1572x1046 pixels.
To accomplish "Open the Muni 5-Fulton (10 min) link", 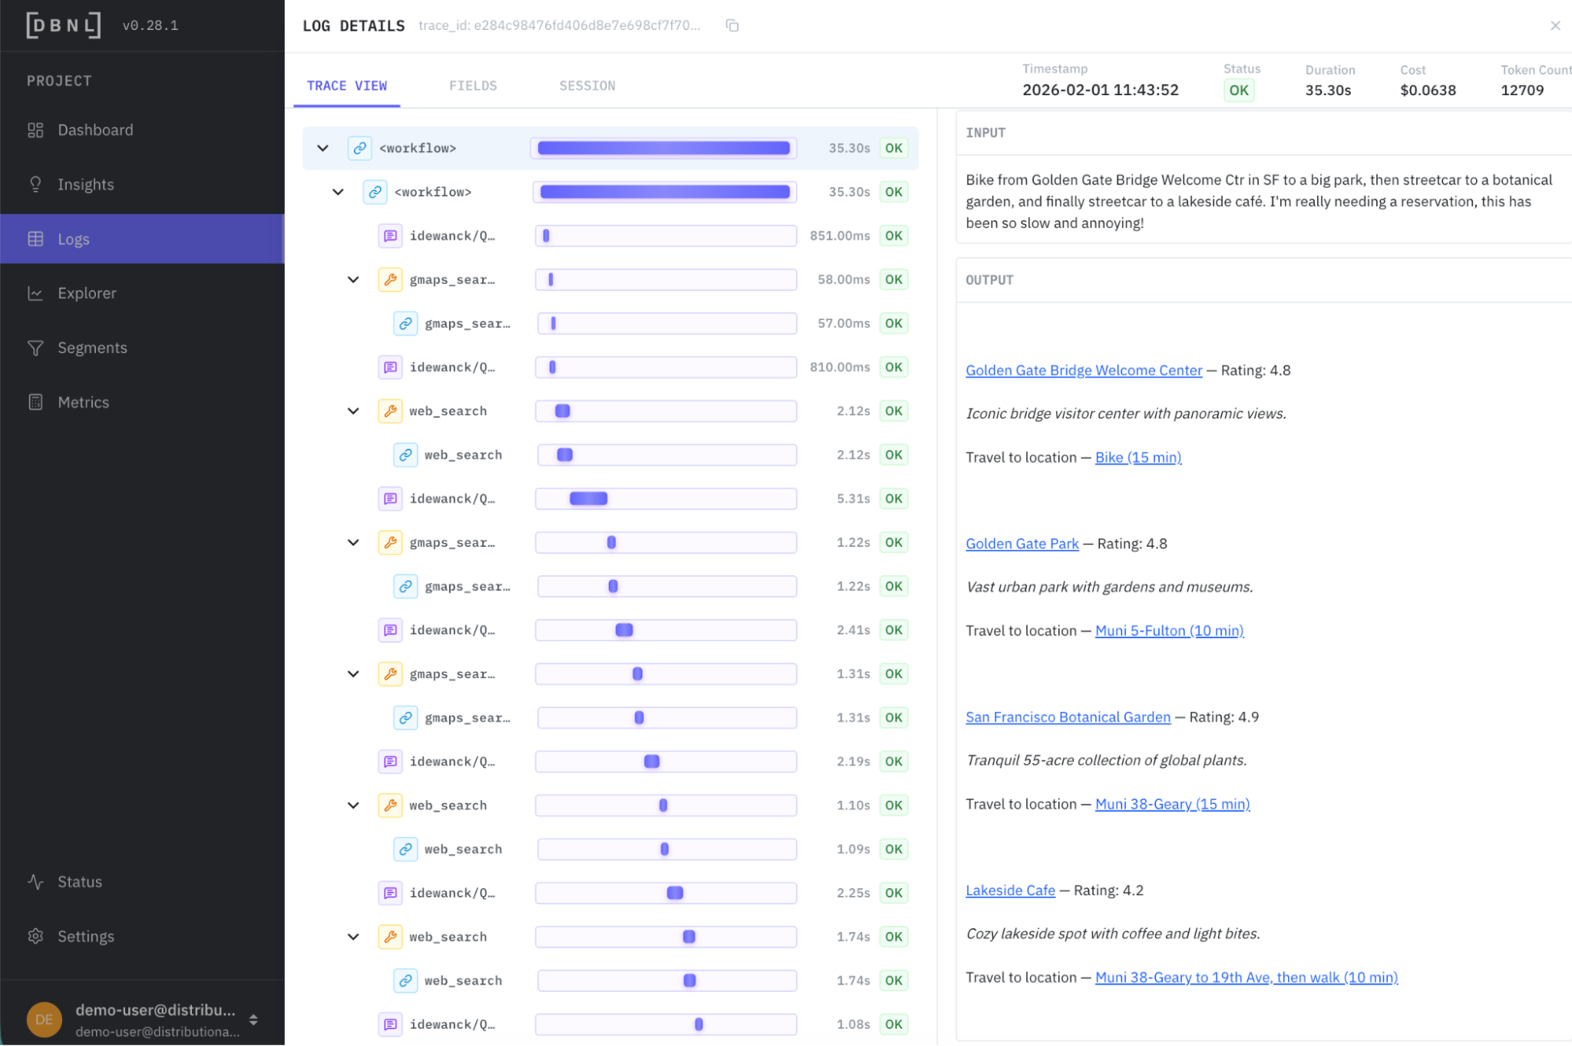I will pos(1169,630).
